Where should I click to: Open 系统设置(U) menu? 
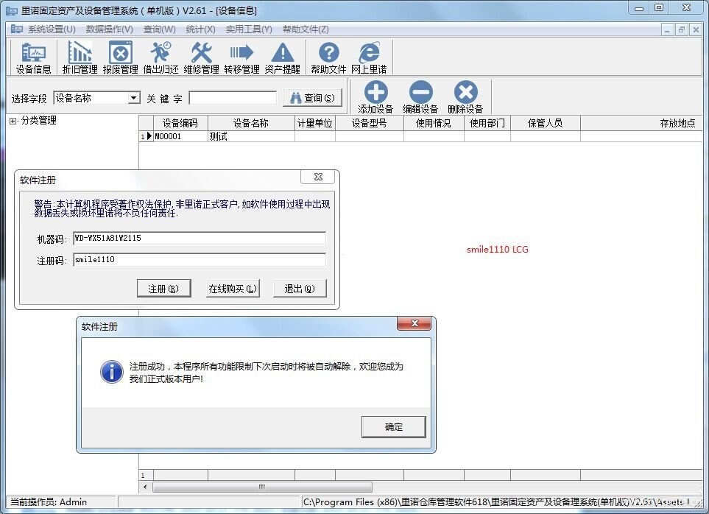pos(52,29)
